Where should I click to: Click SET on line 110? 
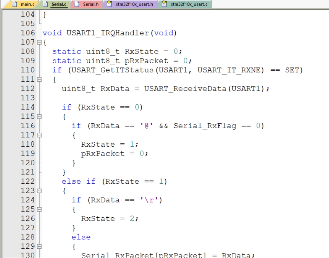pyautogui.click(x=292, y=70)
